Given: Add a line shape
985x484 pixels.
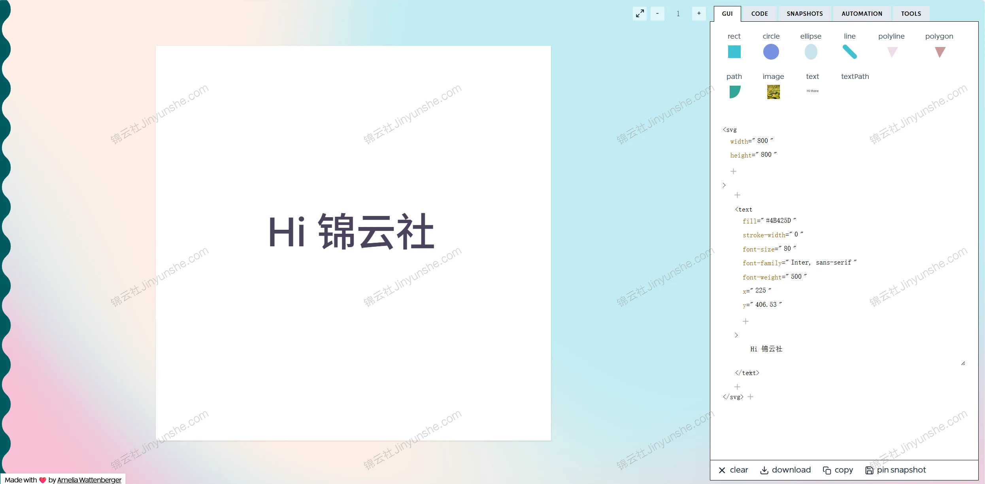Looking at the screenshot, I should (849, 46).
